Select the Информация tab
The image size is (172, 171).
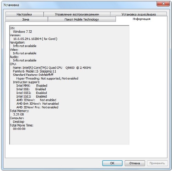[141, 19]
